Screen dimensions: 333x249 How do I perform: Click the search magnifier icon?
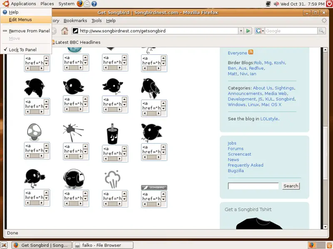click(x=321, y=31)
